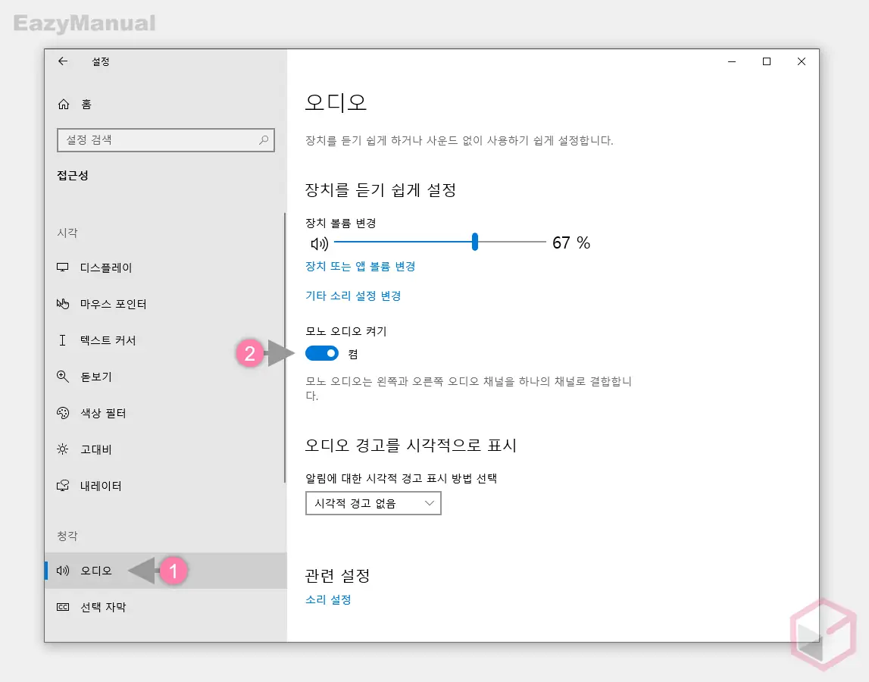The width and height of the screenshot is (869, 682).
Task: Click the CC icon for 선택 자막
Action: click(63, 607)
